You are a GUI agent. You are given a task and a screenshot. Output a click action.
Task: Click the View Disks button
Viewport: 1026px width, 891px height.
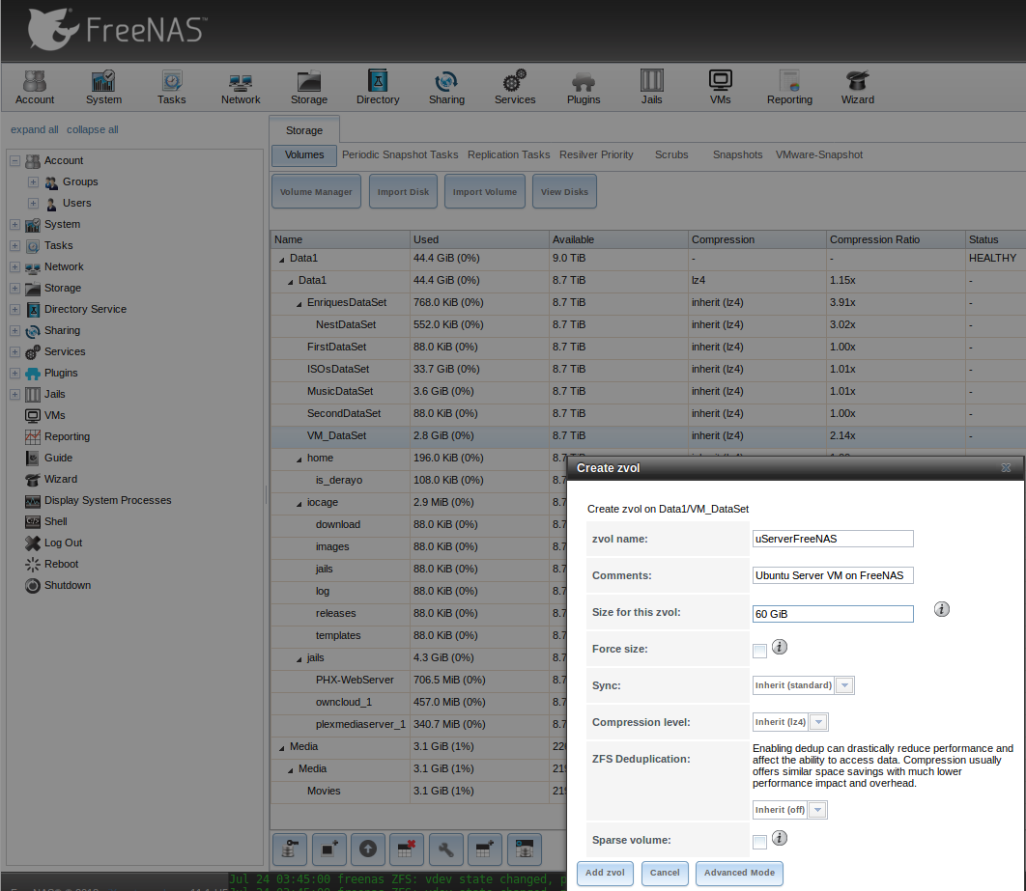coord(565,191)
